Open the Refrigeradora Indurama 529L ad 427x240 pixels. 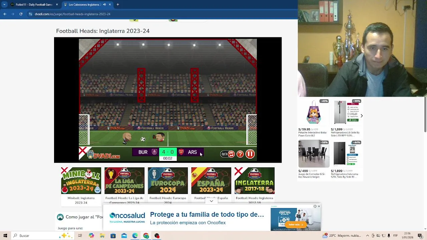pos(346,159)
